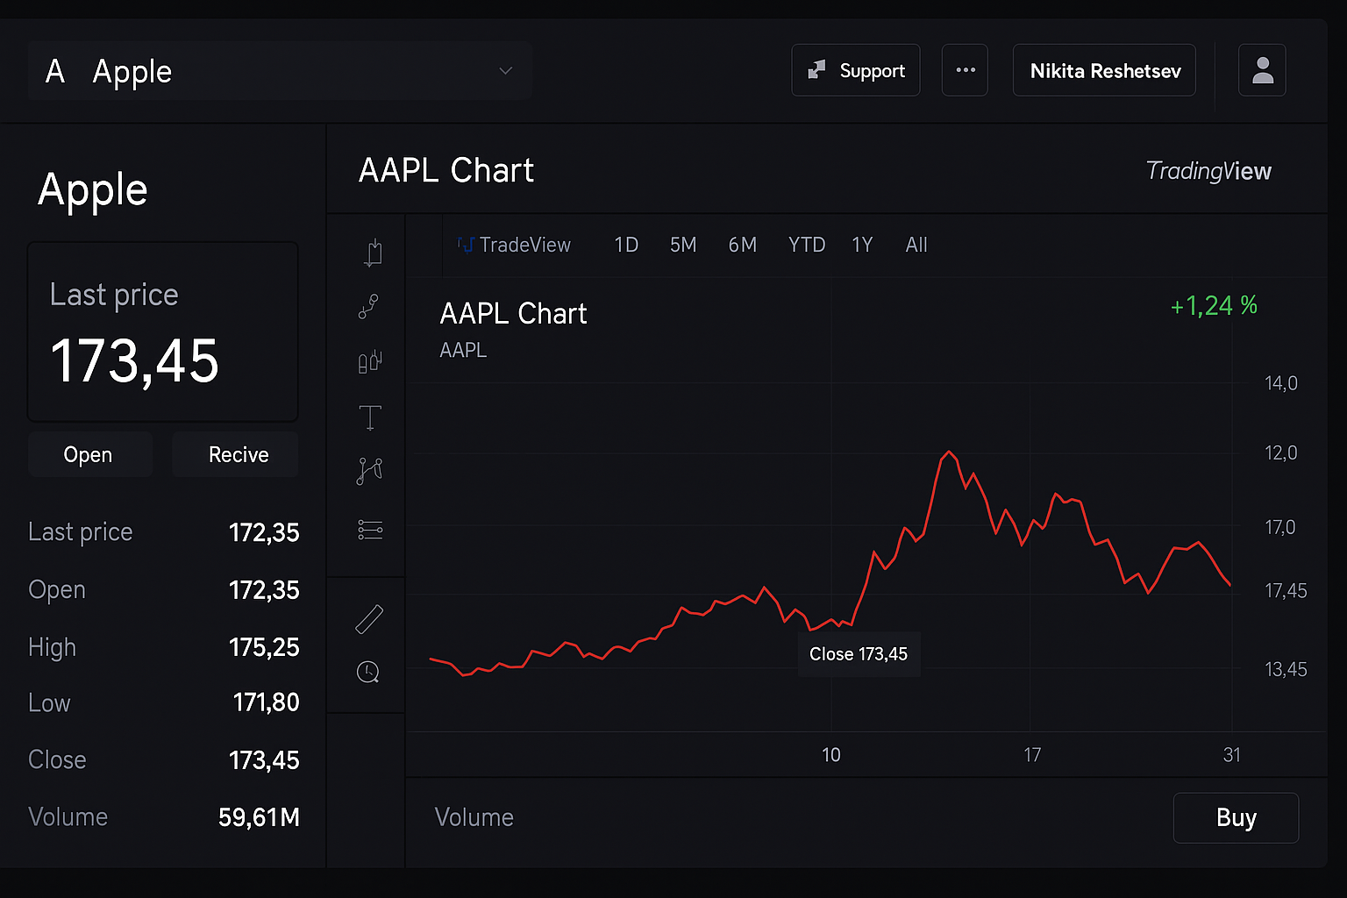Screen dimensions: 1347x898
Task: Click the 12,0 price axis label
Action: [1281, 453]
